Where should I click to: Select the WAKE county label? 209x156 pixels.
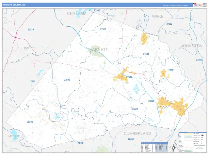[x=158, y=16]
